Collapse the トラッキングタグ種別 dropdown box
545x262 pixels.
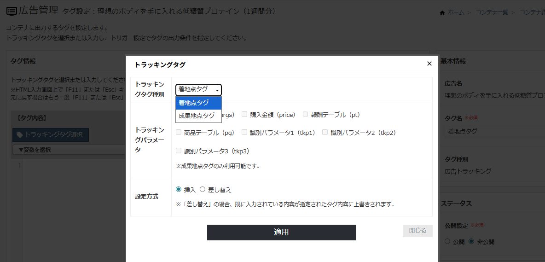[198, 90]
